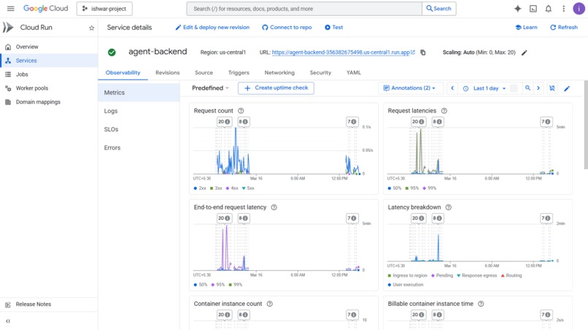Pin Cloud Run with the star icon
Image resolution: width=588 pixels, height=330 pixels.
click(91, 28)
